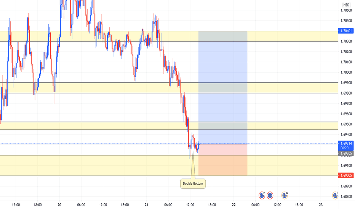355x209 pixels.
Task: Click the 1.69500 price axis label
Action: [346, 124]
